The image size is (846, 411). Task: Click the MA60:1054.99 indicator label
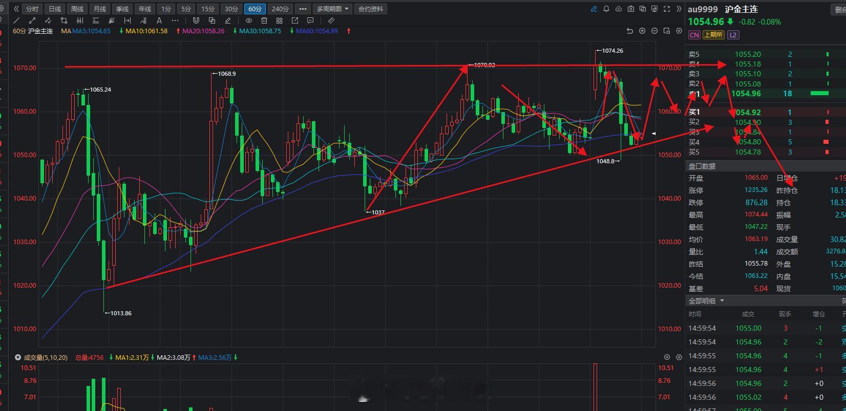coord(317,31)
